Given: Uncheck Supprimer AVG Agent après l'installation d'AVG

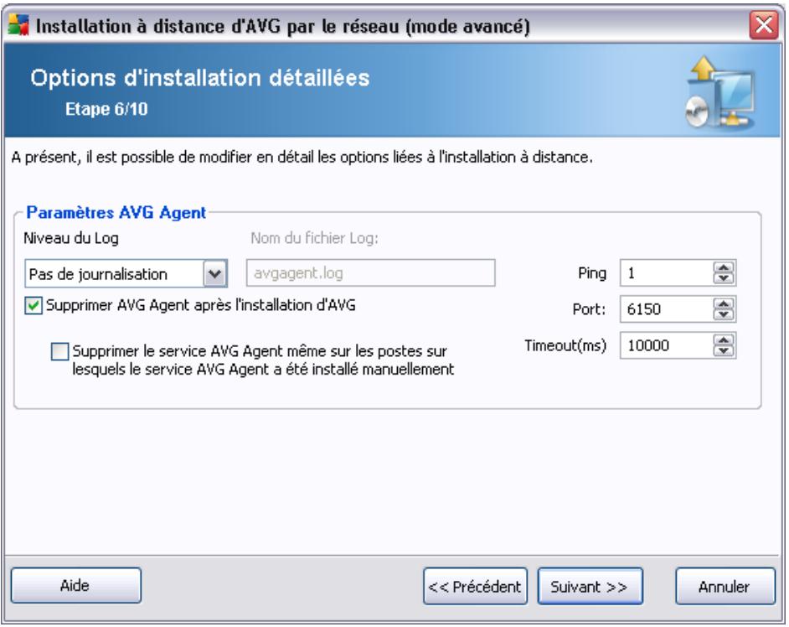Looking at the screenshot, I should click(x=34, y=306).
